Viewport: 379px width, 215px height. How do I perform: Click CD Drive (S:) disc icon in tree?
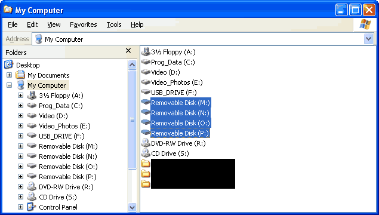pyautogui.click(x=32, y=196)
